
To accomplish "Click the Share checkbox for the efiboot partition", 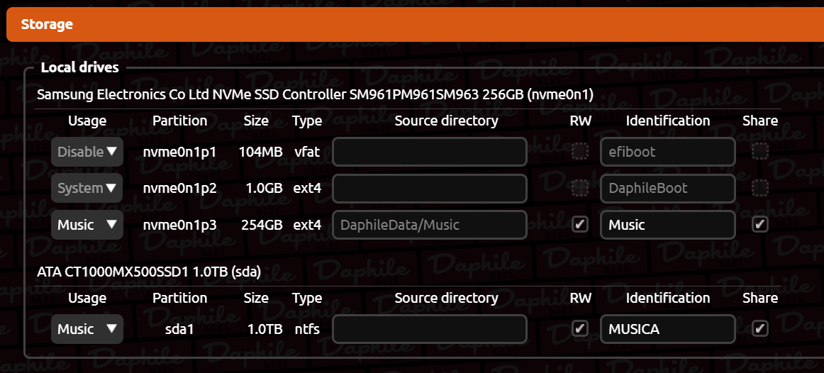I will [760, 151].
